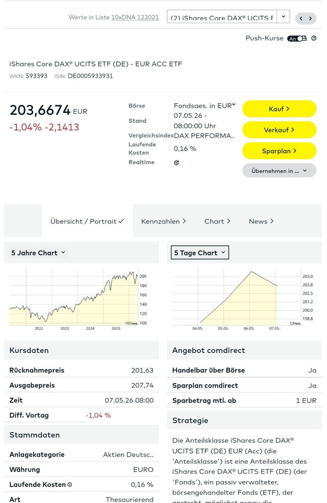Go to previous value in list
The height and width of the screenshot is (503, 327).
[x=301, y=18]
